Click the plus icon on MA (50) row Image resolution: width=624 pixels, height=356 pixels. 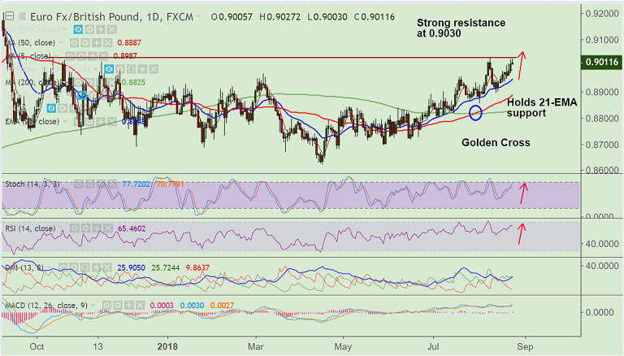tap(97, 42)
